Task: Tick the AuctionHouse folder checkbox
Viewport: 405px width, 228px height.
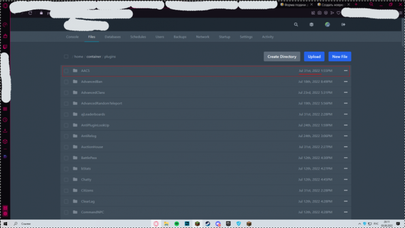Action: [x=66, y=147]
